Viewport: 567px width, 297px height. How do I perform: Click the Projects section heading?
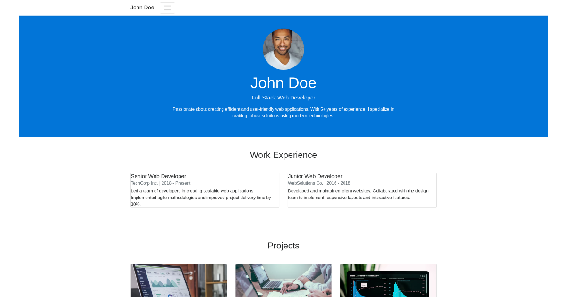point(283,246)
